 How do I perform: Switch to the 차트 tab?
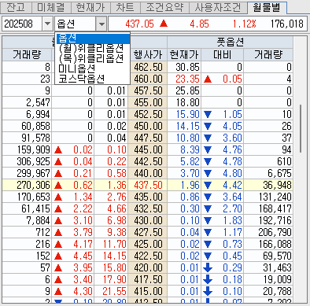tap(125, 8)
